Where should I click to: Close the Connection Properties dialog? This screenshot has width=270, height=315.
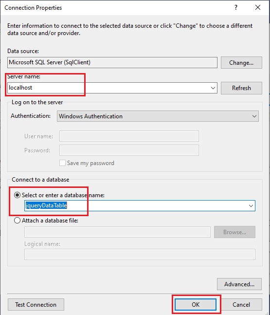[x=258, y=8]
